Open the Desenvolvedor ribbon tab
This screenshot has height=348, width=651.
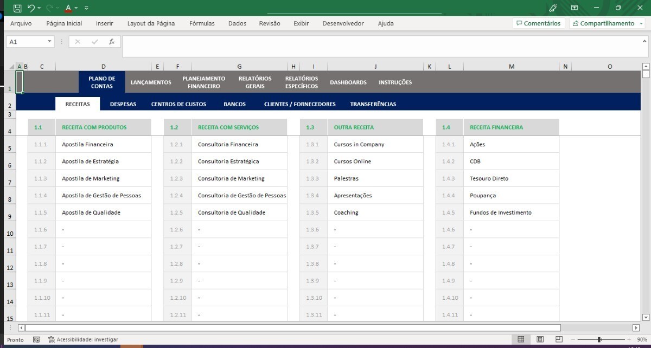(343, 23)
